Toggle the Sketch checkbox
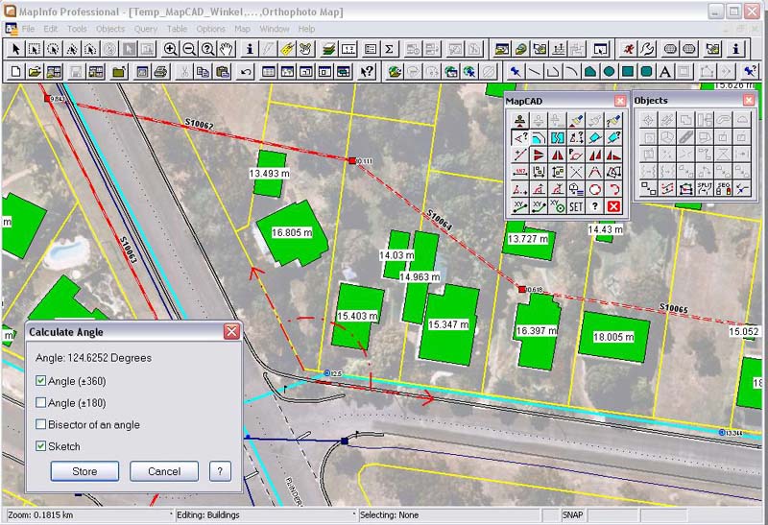The width and height of the screenshot is (768, 525). 41,445
